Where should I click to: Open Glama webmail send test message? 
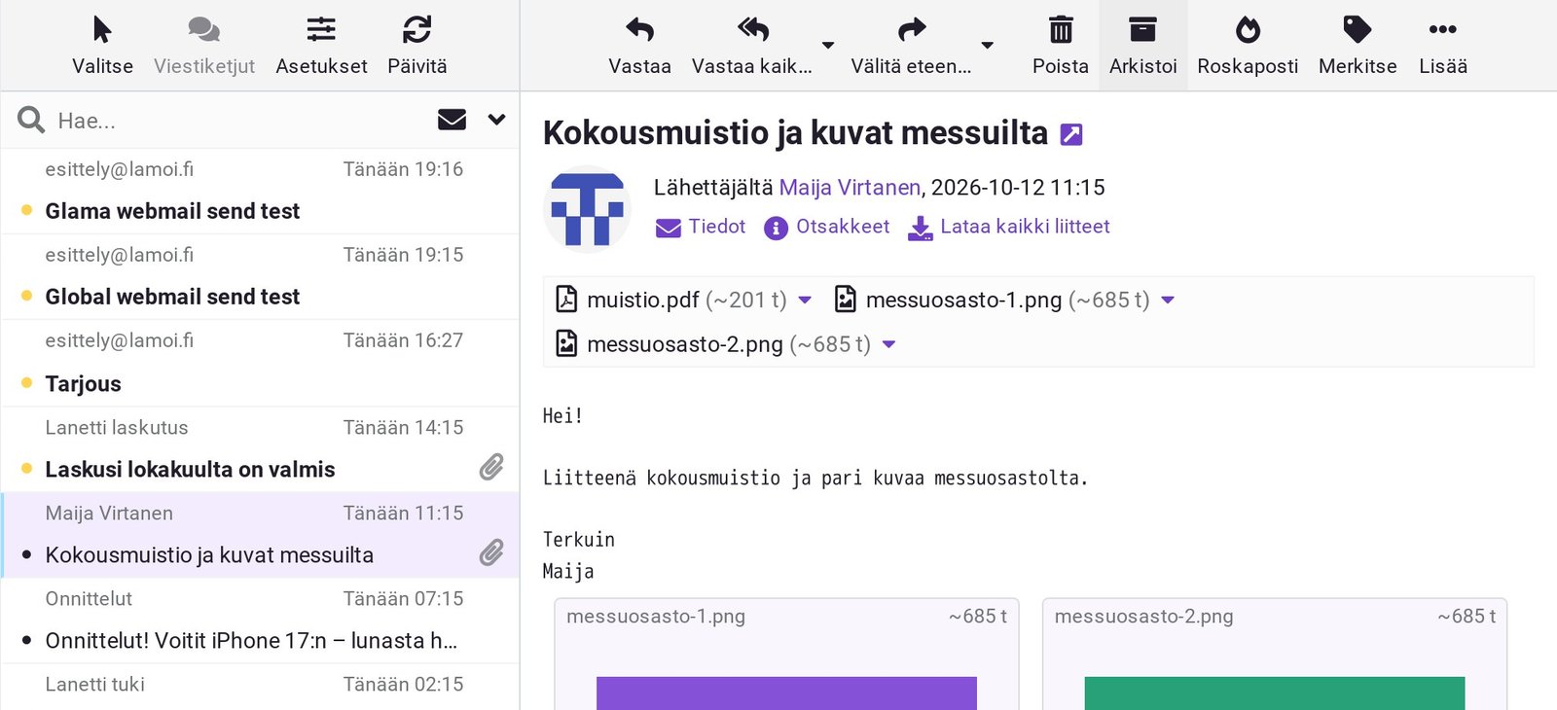point(260,191)
